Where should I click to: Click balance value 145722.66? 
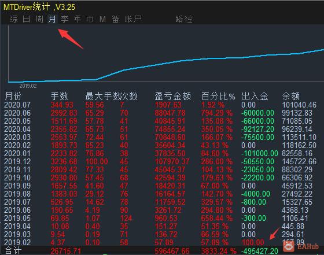(299, 161)
